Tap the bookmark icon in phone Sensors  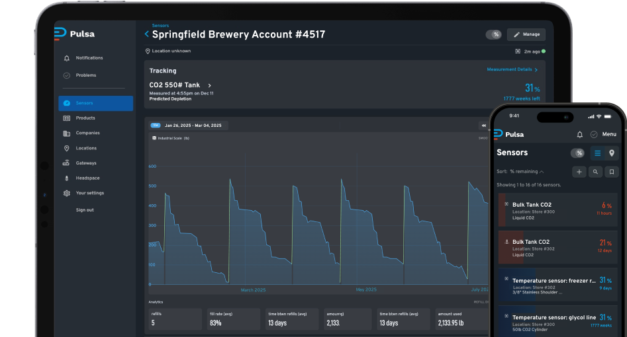pos(612,172)
